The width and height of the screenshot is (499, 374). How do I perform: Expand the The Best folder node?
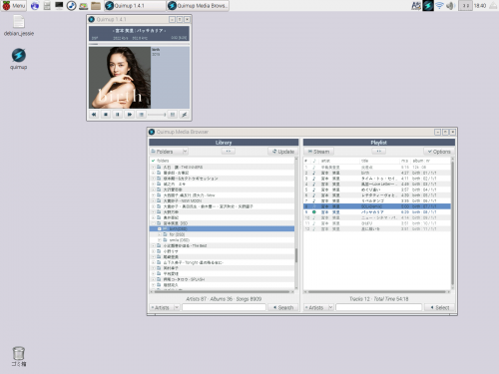pyautogui.click(x=153, y=245)
